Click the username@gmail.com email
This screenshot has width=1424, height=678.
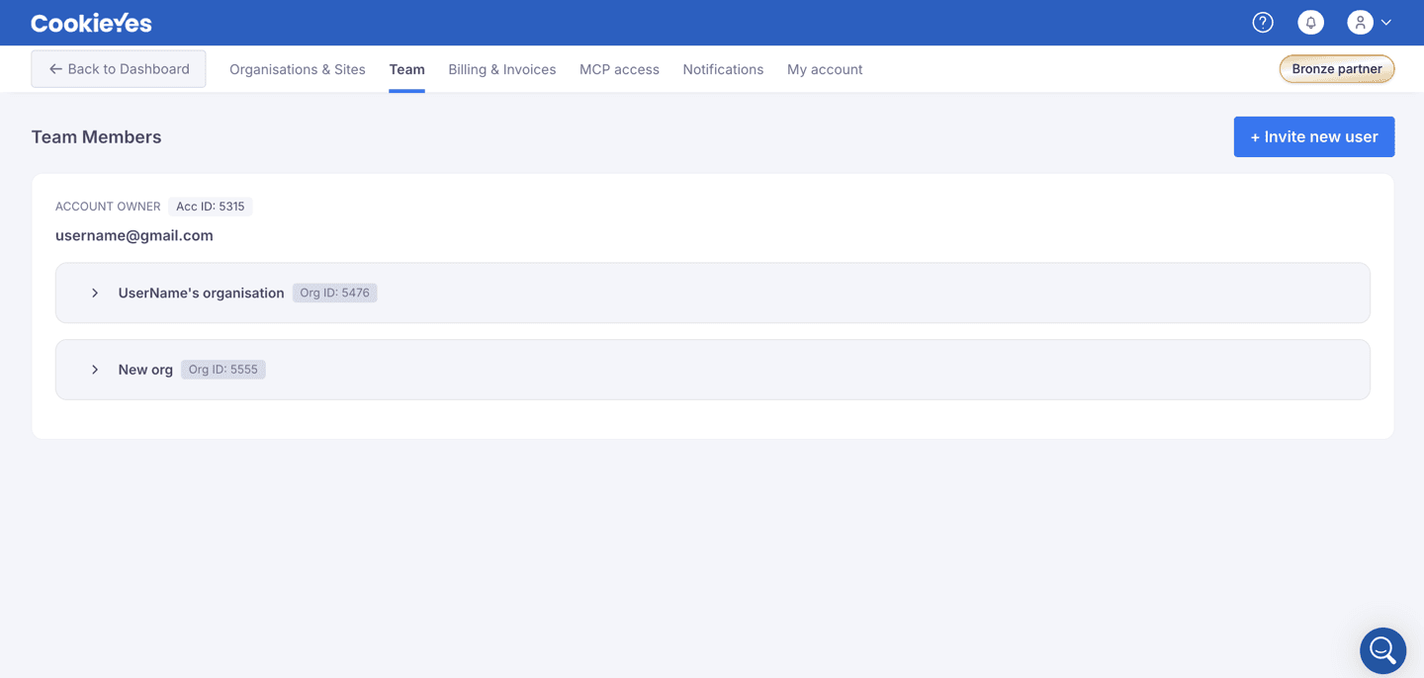tap(134, 235)
